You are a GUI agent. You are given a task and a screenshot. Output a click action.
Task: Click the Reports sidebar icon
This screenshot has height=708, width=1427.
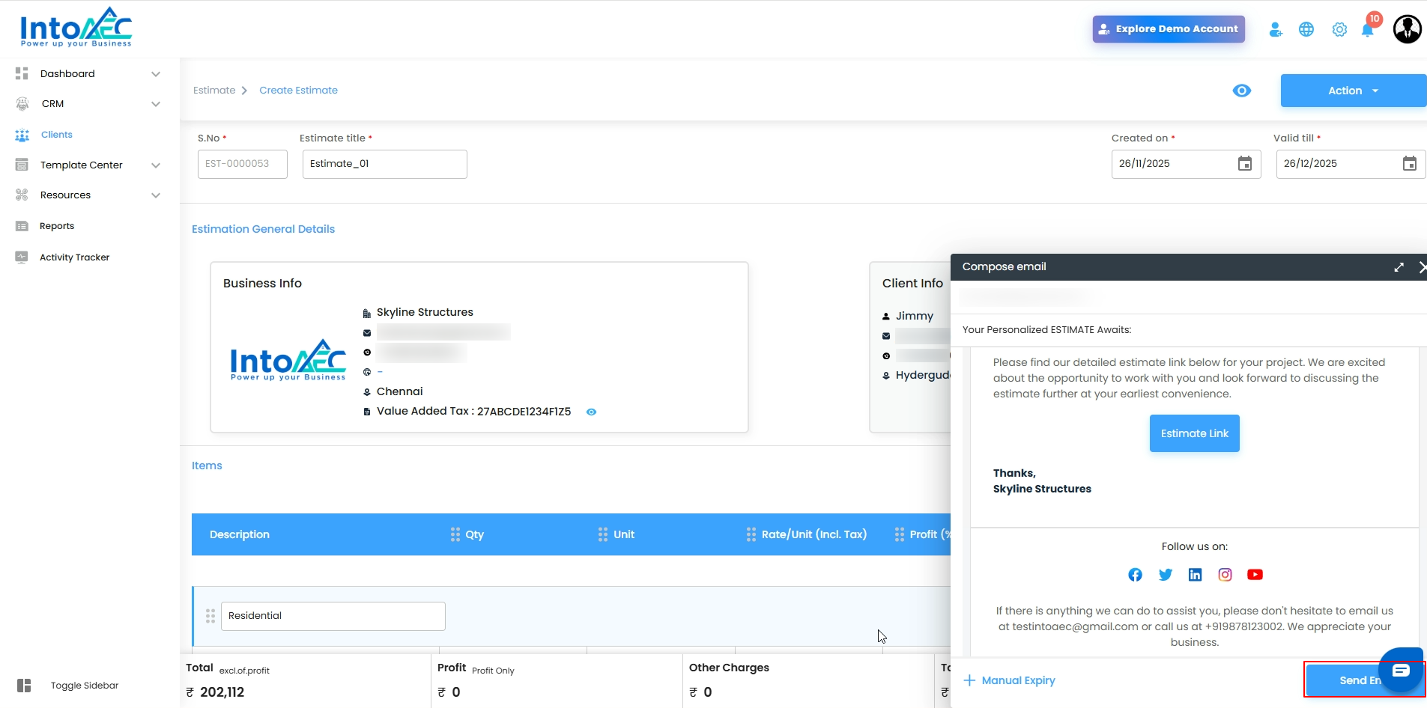(x=22, y=226)
